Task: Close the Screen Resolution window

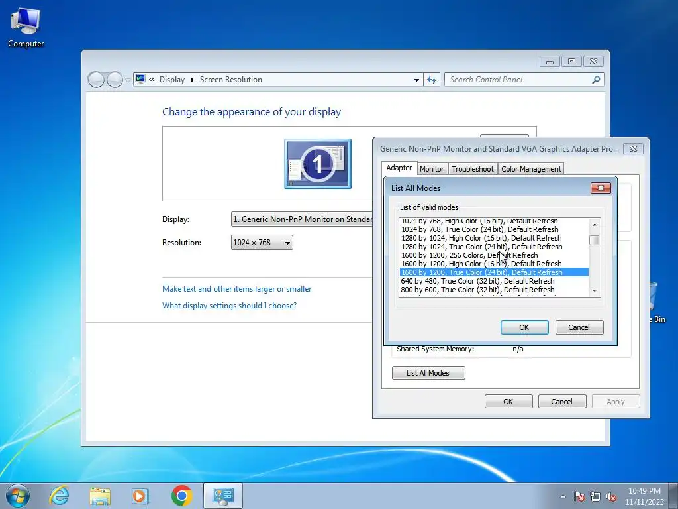Action: (593, 62)
